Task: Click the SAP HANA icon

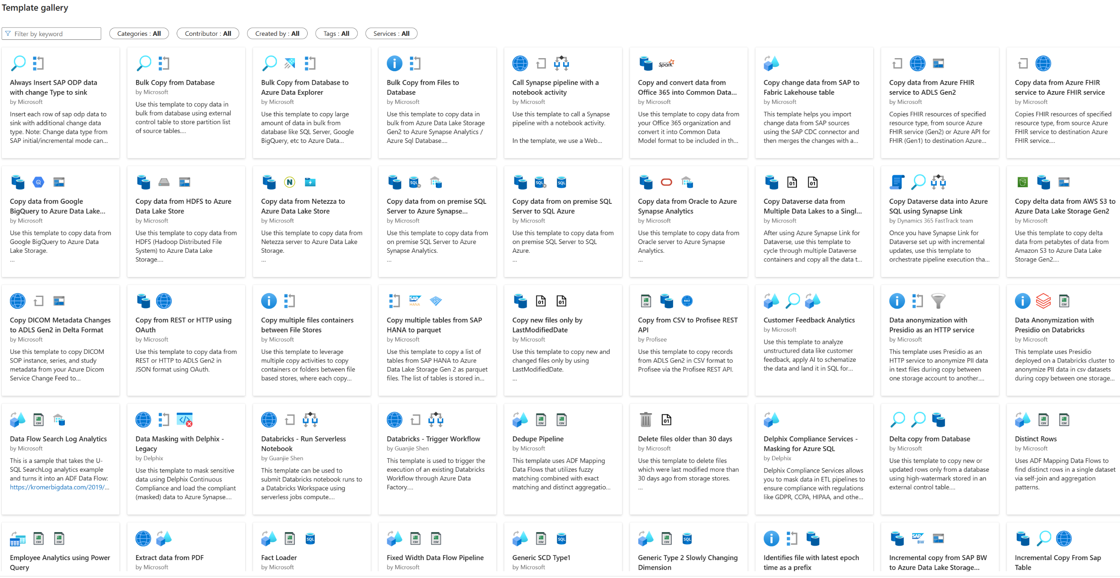Action: coord(415,301)
